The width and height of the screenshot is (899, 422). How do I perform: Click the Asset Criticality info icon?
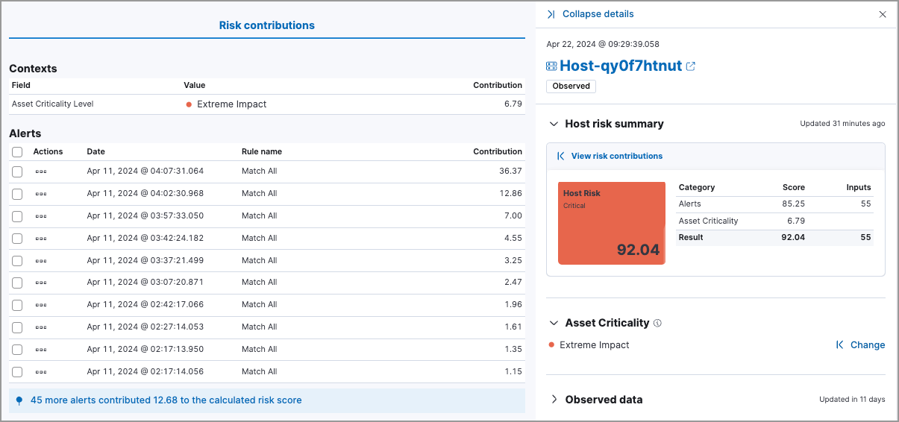point(657,324)
